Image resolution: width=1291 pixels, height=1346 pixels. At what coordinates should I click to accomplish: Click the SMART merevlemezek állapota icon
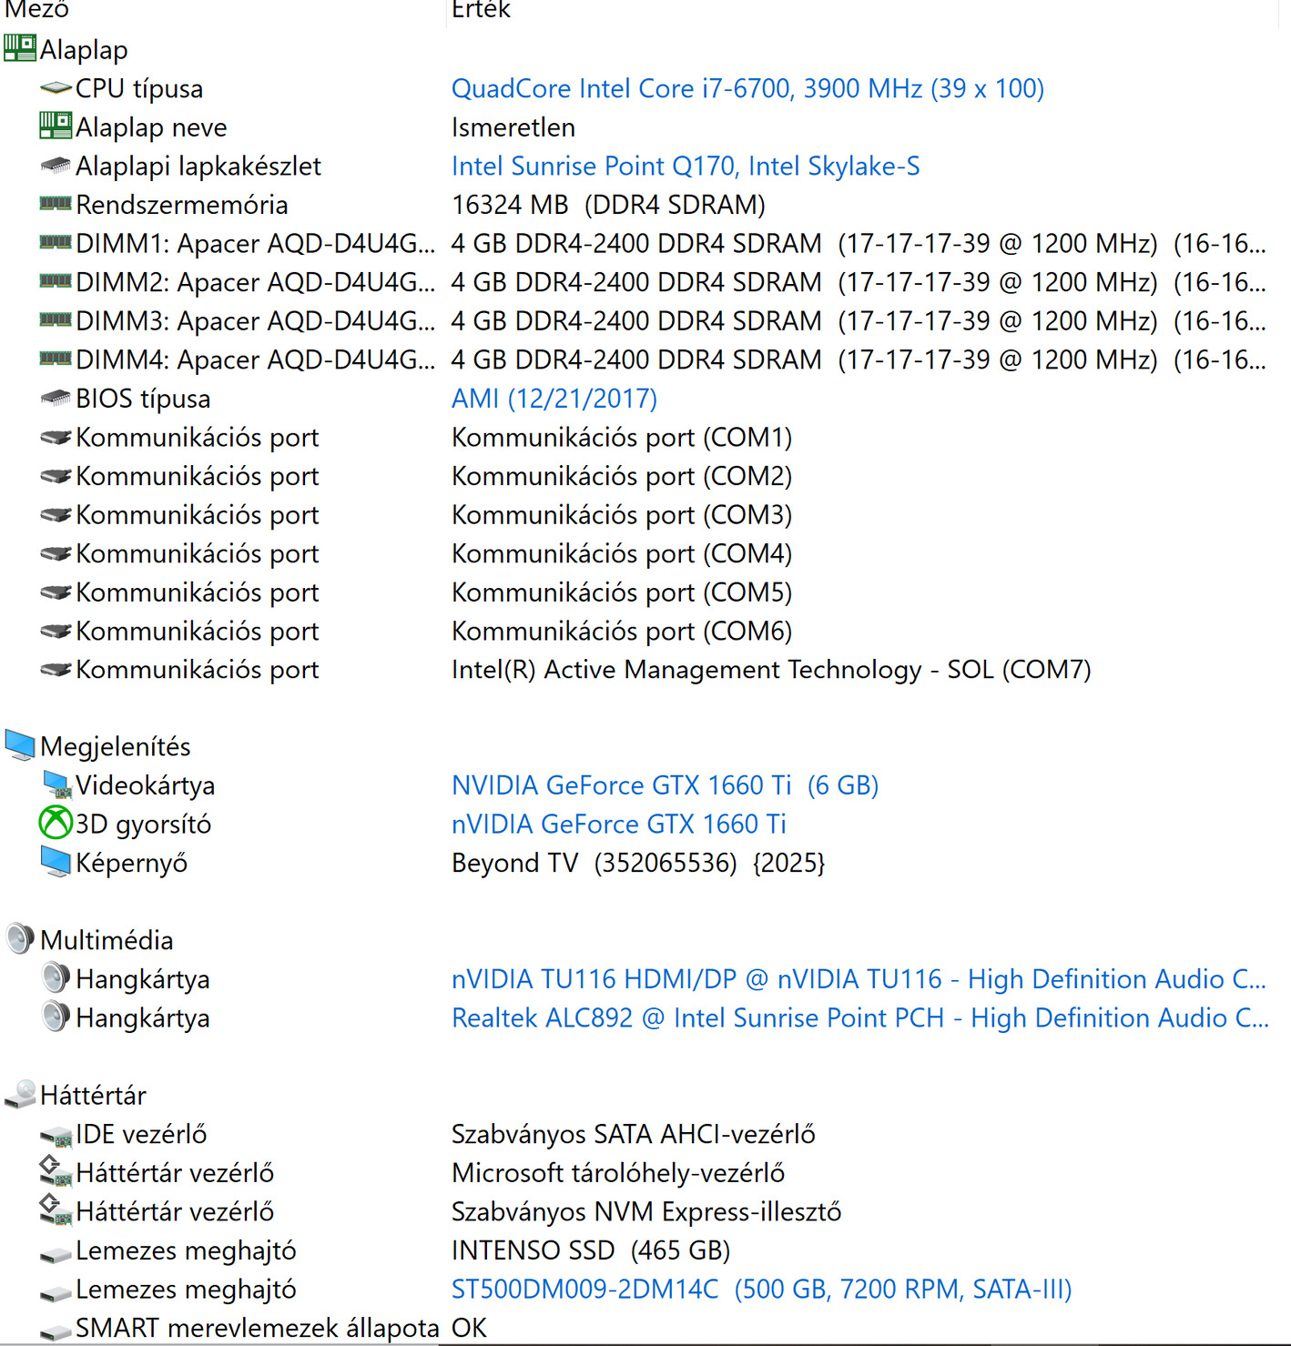(x=56, y=1331)
